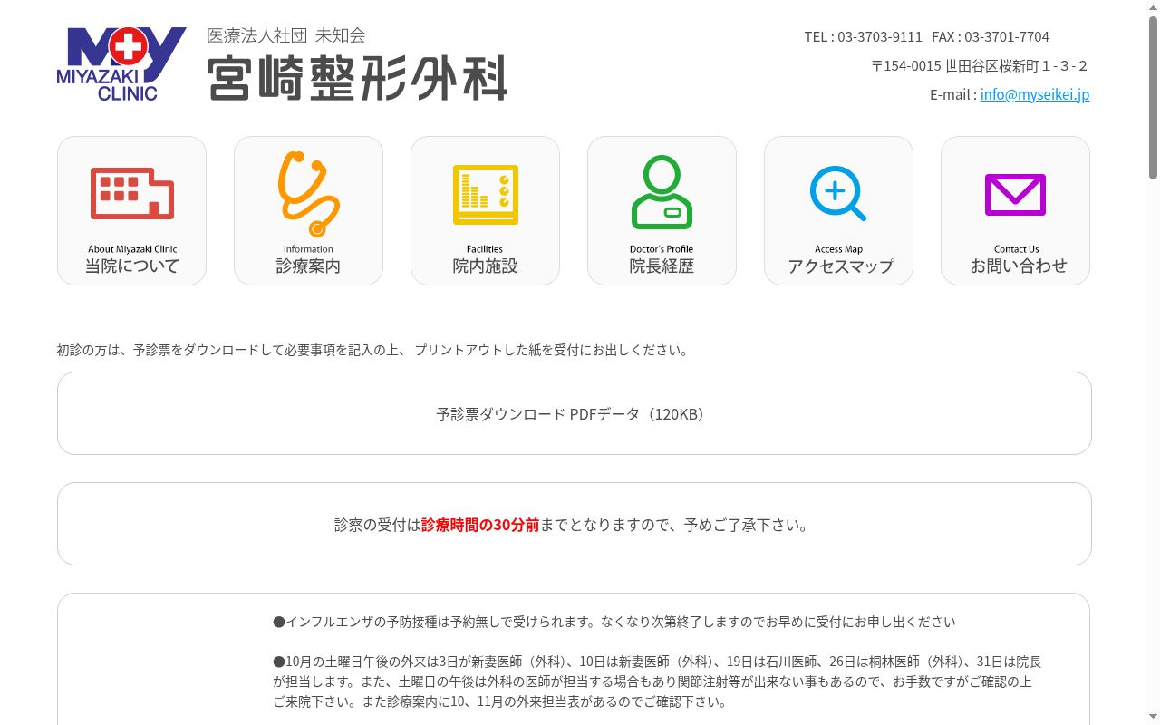
Task: Click the page vertical scrollbar thumb
Action: [x=1153, y=96]
